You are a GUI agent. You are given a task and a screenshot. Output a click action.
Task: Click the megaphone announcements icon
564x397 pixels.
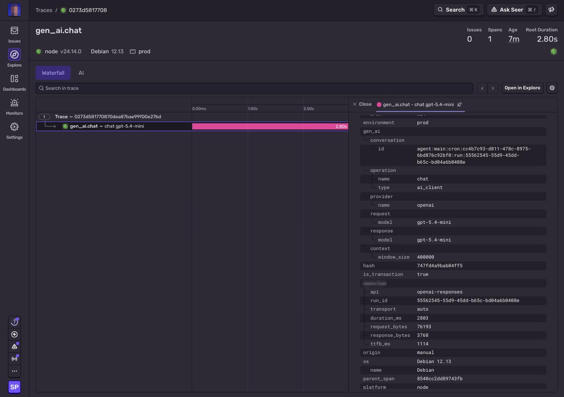point(552,9)
